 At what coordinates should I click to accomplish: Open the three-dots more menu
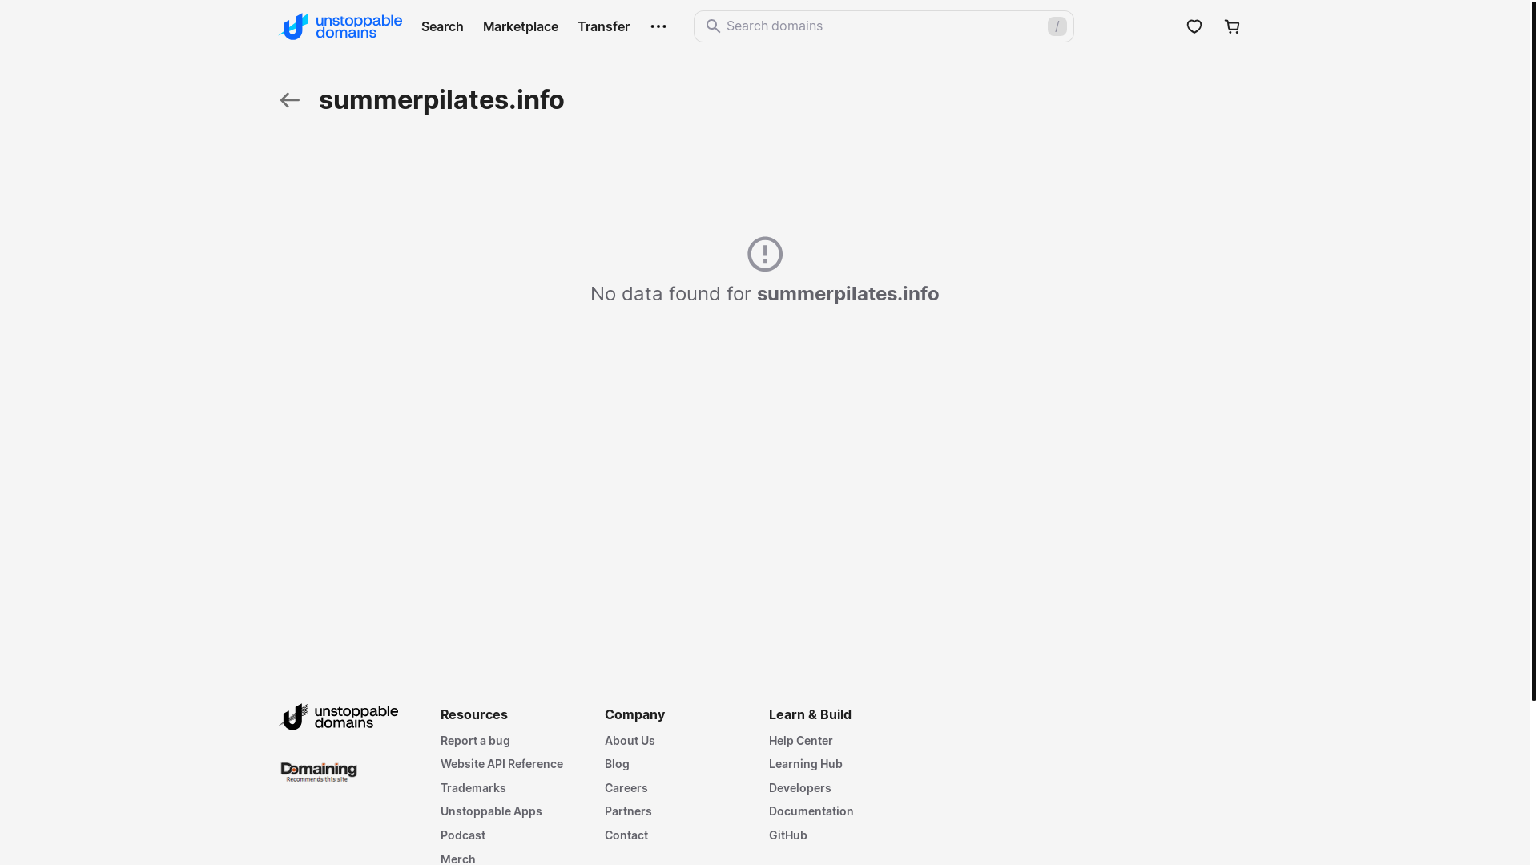(x=658, y=26)
